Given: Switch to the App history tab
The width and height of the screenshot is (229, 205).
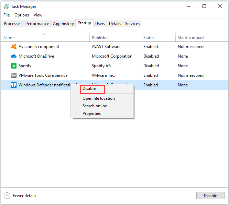Looking at the screenshot, I should click(63, 24).
